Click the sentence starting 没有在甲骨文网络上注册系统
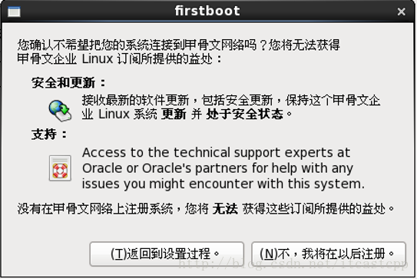The height and width of the screenshot is (279, 417). 206,209
